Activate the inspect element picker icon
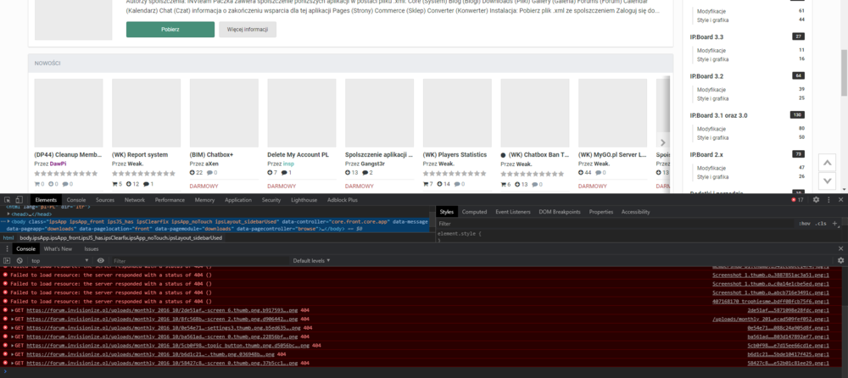The height and width of the screenshot is (378, 848). tap(8, 199)
